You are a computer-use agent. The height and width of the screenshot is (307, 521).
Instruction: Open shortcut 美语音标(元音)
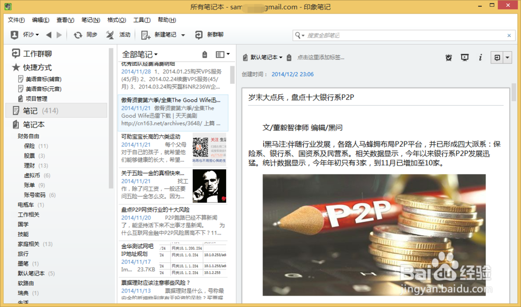tap(40, 88)
